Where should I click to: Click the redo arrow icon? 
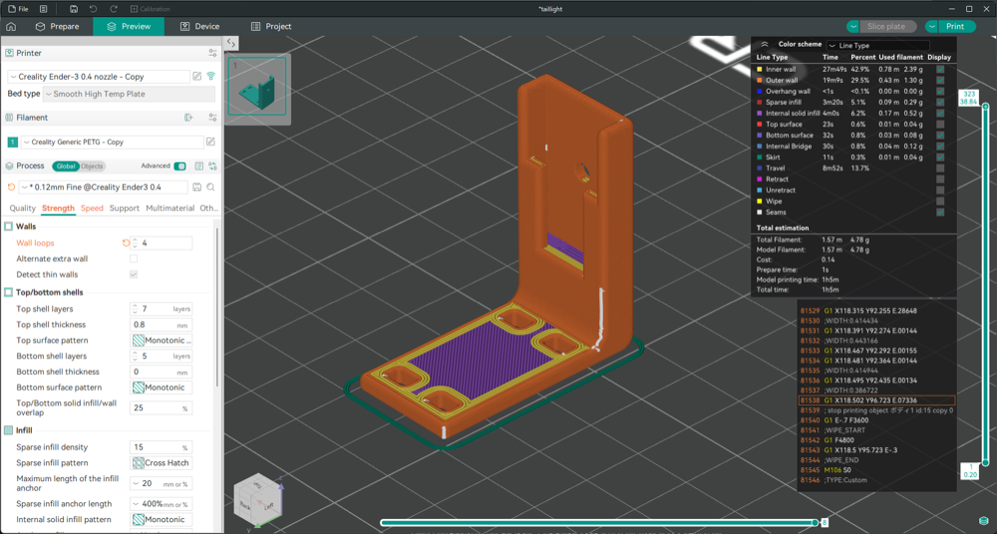[114, 9]
